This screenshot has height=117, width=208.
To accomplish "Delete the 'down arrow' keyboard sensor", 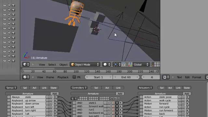I will tap(9, 104).
